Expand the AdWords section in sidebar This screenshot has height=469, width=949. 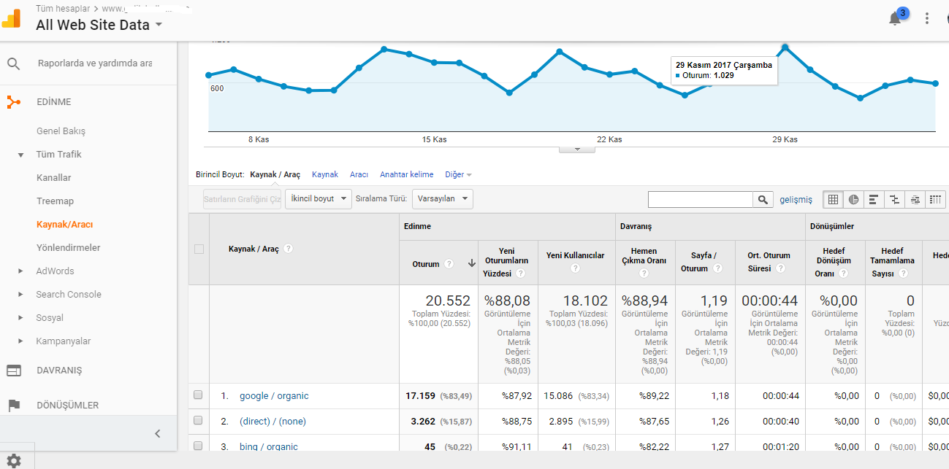[x=56, y=271]
